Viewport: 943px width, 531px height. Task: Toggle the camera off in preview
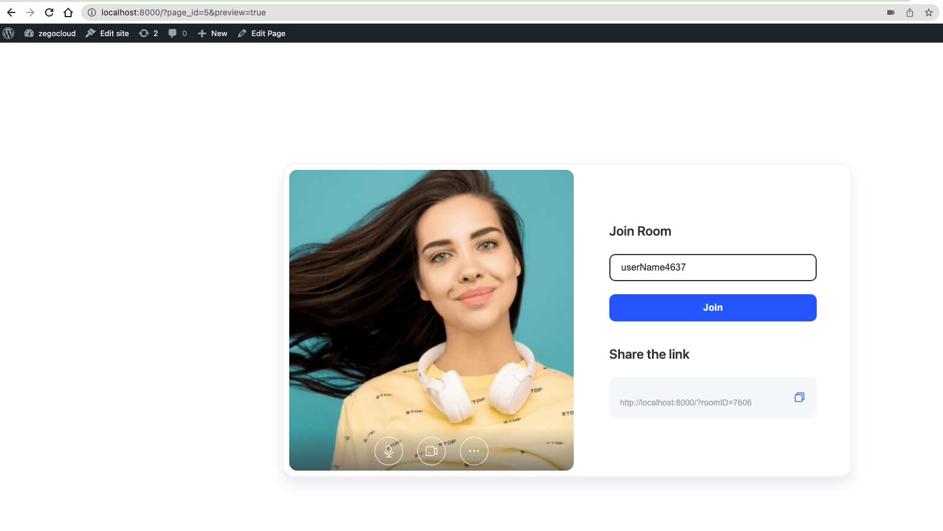tap(431, 451)
